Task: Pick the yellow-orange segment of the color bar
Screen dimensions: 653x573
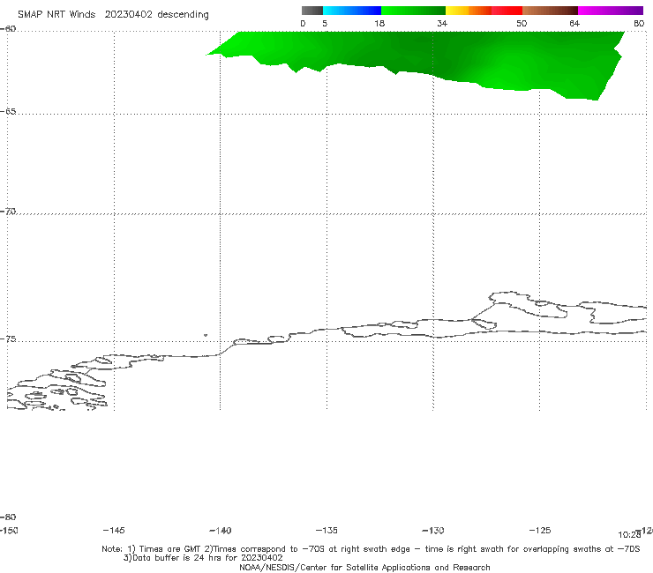Action: coord(468,11)
